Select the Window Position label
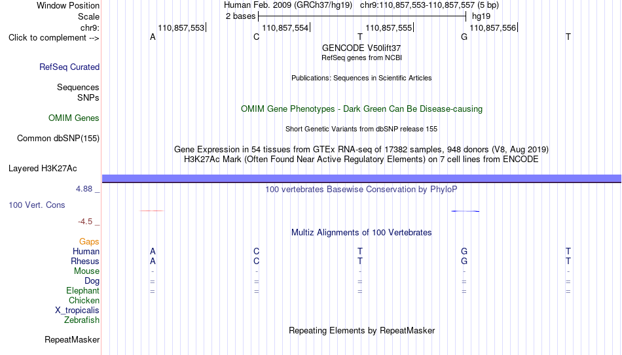The width and height of the screenshot is (622, 355). tap(68, 5)
